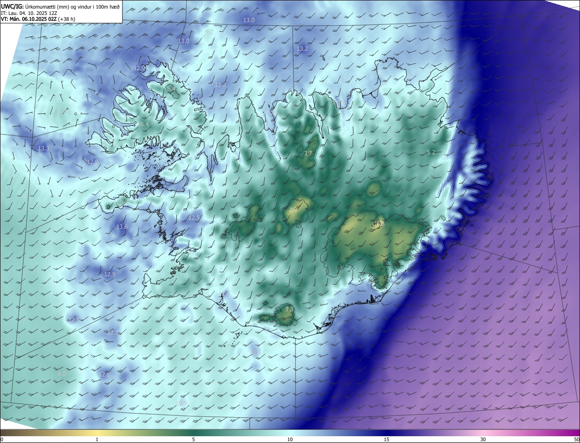Click the 12.6 value label on the map

tap(104, 374)
